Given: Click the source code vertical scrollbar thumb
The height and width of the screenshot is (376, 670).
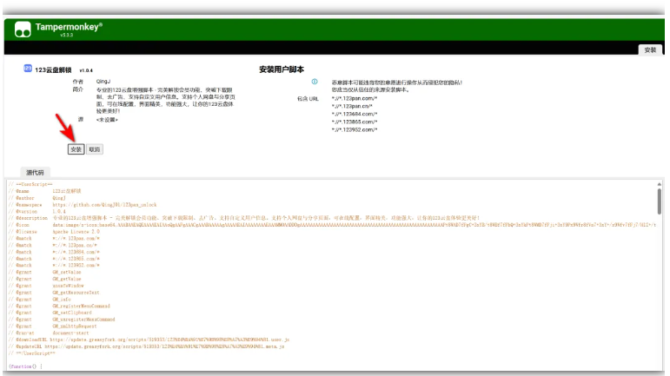Looking at the screenshot, I should (660, 201).
